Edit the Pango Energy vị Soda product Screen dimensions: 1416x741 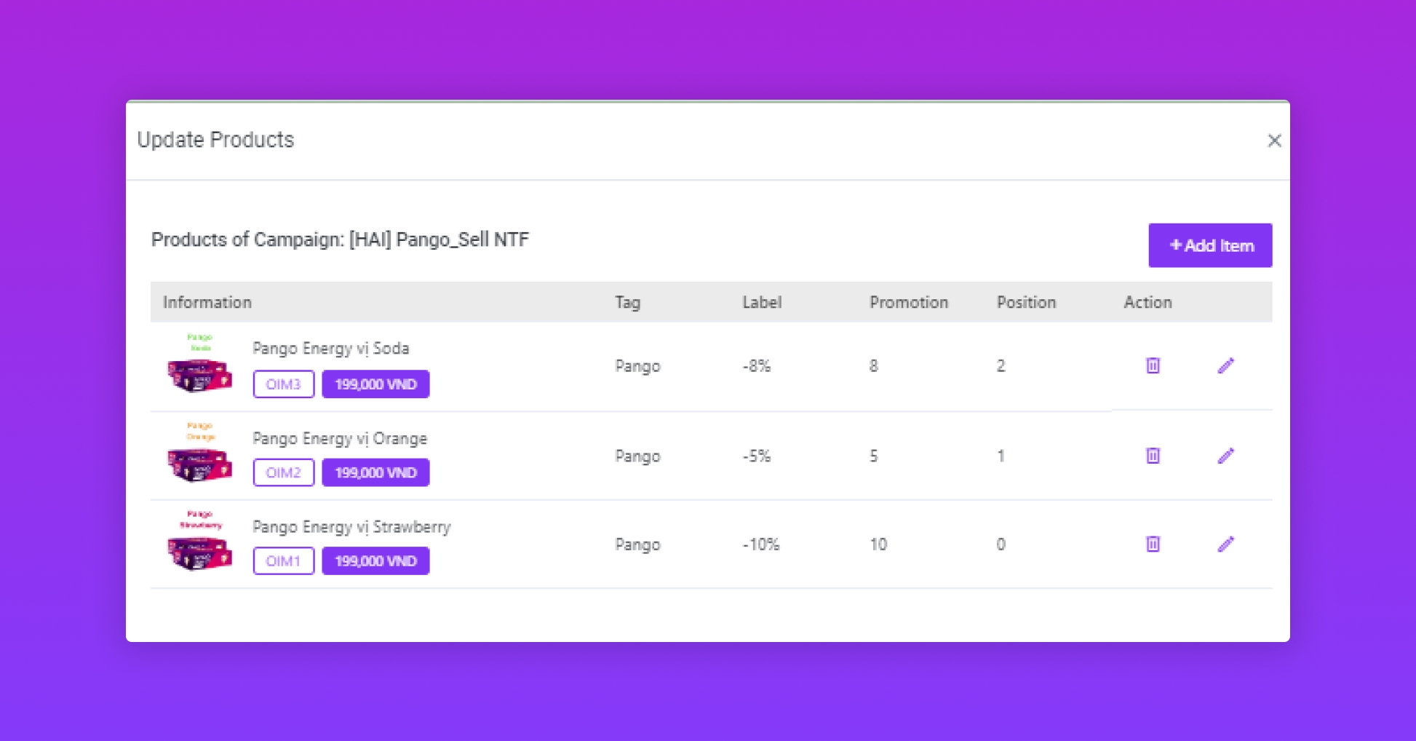coord(1225,365)
